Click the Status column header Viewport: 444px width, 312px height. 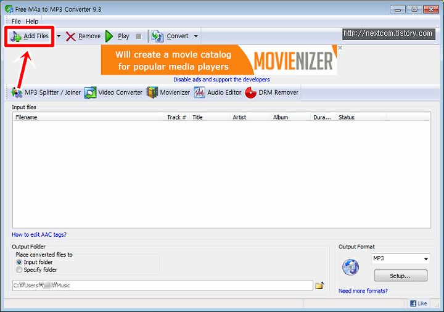point(361,117)
